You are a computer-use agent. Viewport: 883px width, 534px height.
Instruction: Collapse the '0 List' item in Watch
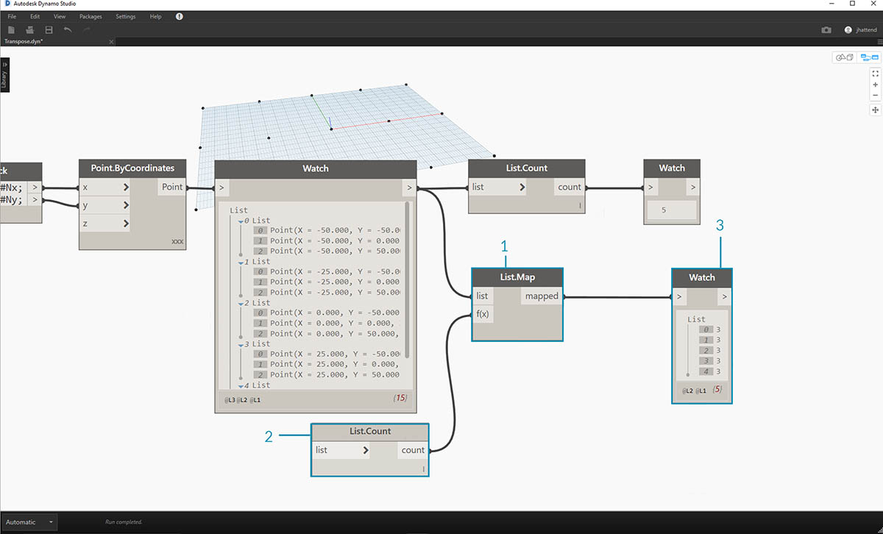pyautogui.click(x=240, y=221)
